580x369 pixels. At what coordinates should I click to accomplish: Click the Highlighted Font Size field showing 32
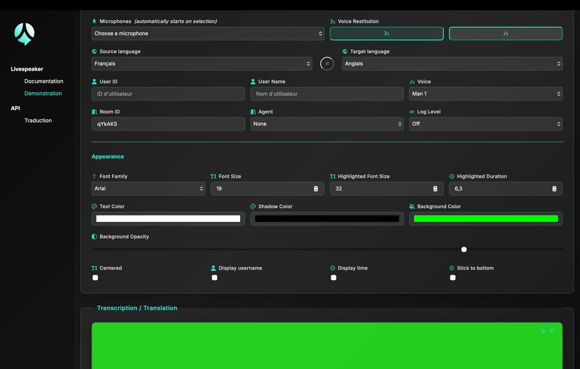(386, 188)
